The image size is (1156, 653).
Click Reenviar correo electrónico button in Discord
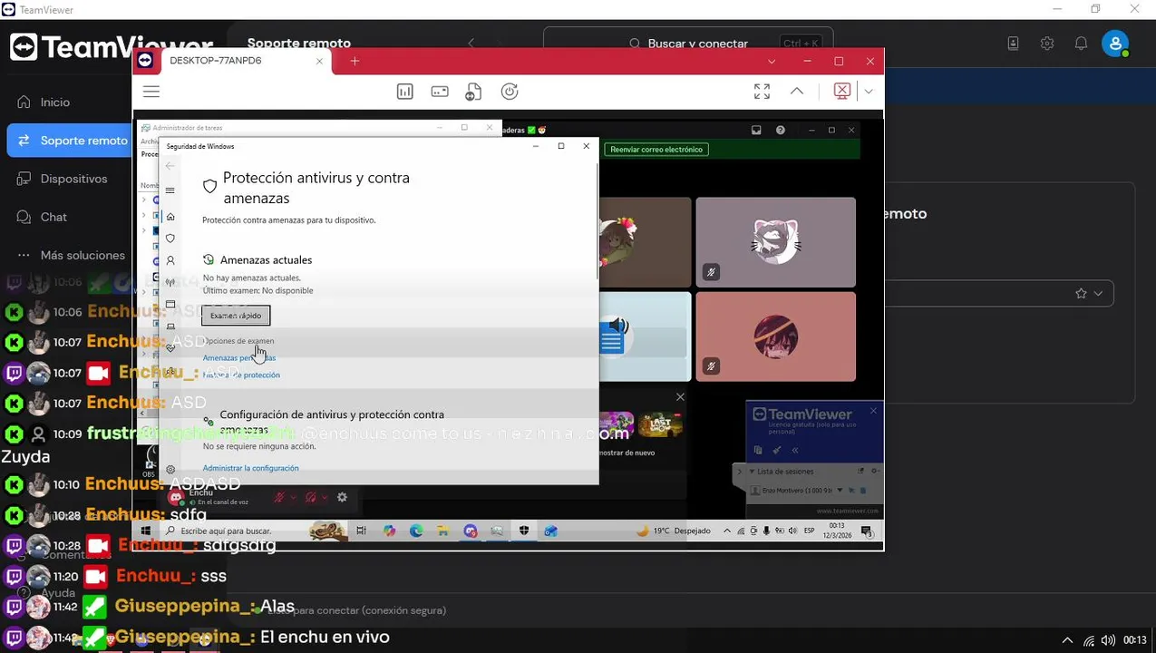click(656, 150)
